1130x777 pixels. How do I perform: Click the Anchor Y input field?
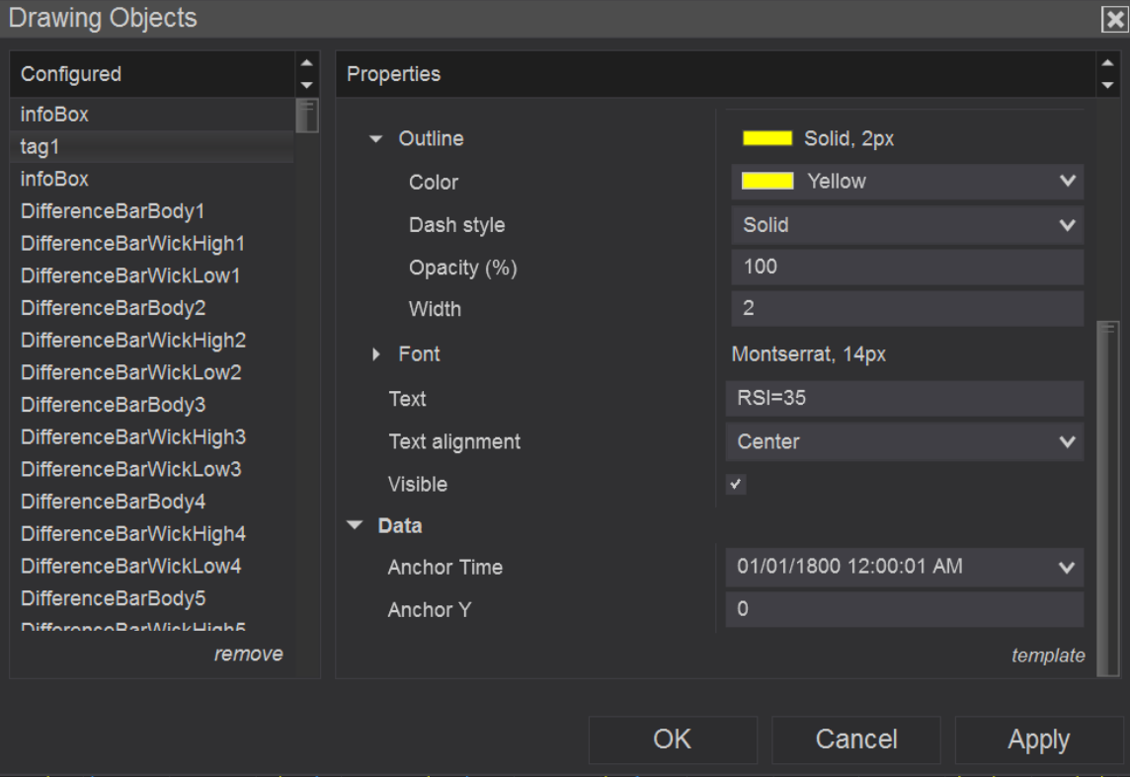[x=904, y=610]
